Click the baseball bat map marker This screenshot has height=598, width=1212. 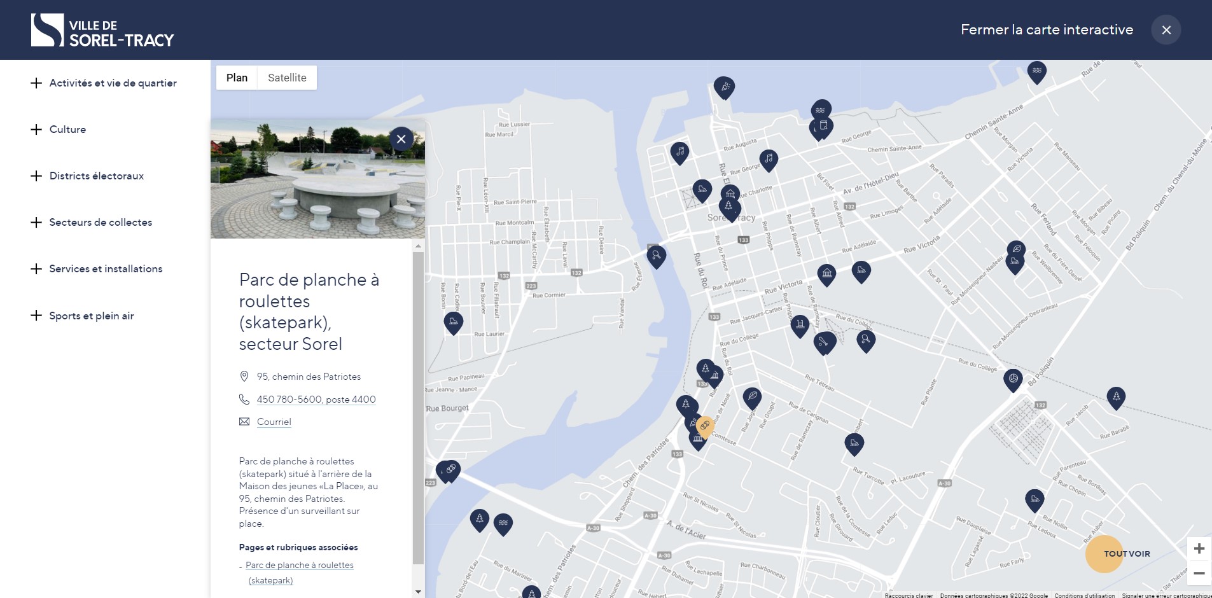tap(824, 342)
